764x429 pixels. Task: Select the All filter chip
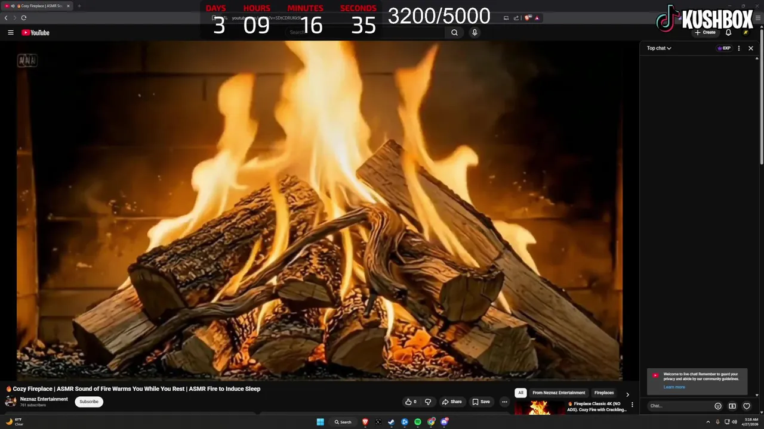point(520,393)
